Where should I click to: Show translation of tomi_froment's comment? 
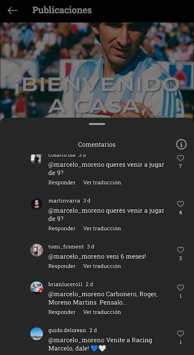pos(102,266)
